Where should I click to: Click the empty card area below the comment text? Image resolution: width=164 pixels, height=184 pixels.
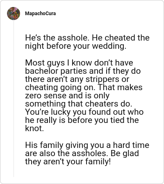(87, 173)
